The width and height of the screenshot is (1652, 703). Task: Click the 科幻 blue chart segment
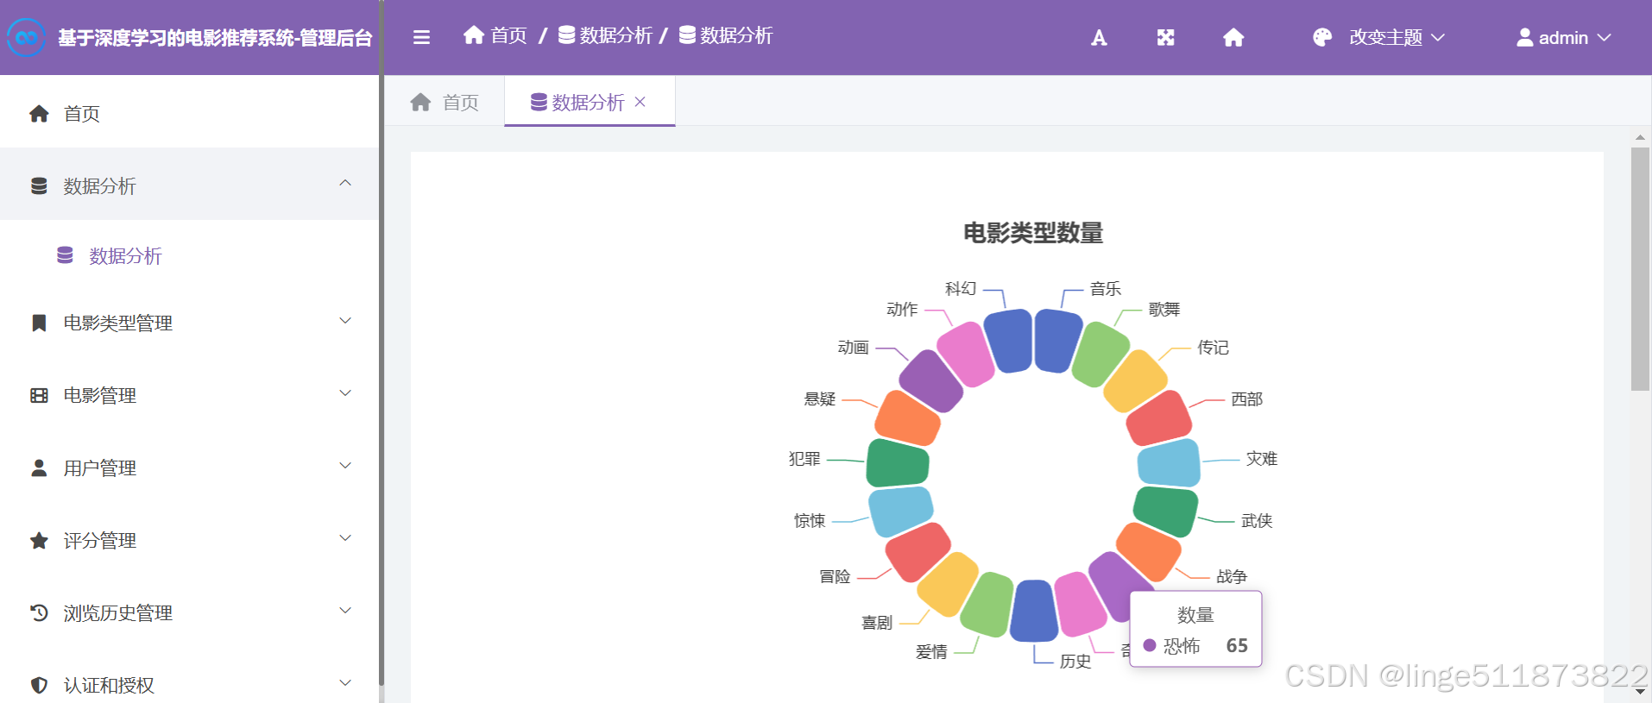pos(1008,341)
